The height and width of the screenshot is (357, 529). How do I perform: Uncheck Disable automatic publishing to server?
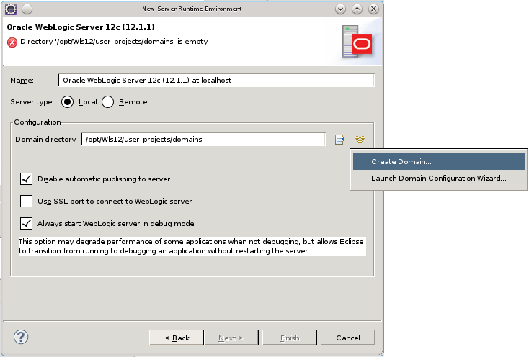click(x=27, y=178)
